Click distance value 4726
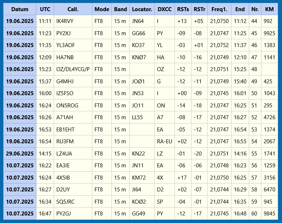 point(269,117)
